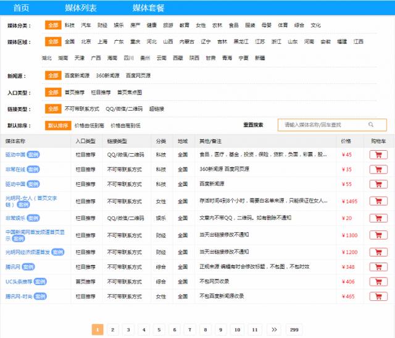The height and width of the screenshot is (338, 395).
Task: Click 重置搜索 to reset search
Action: click(253, 125)
